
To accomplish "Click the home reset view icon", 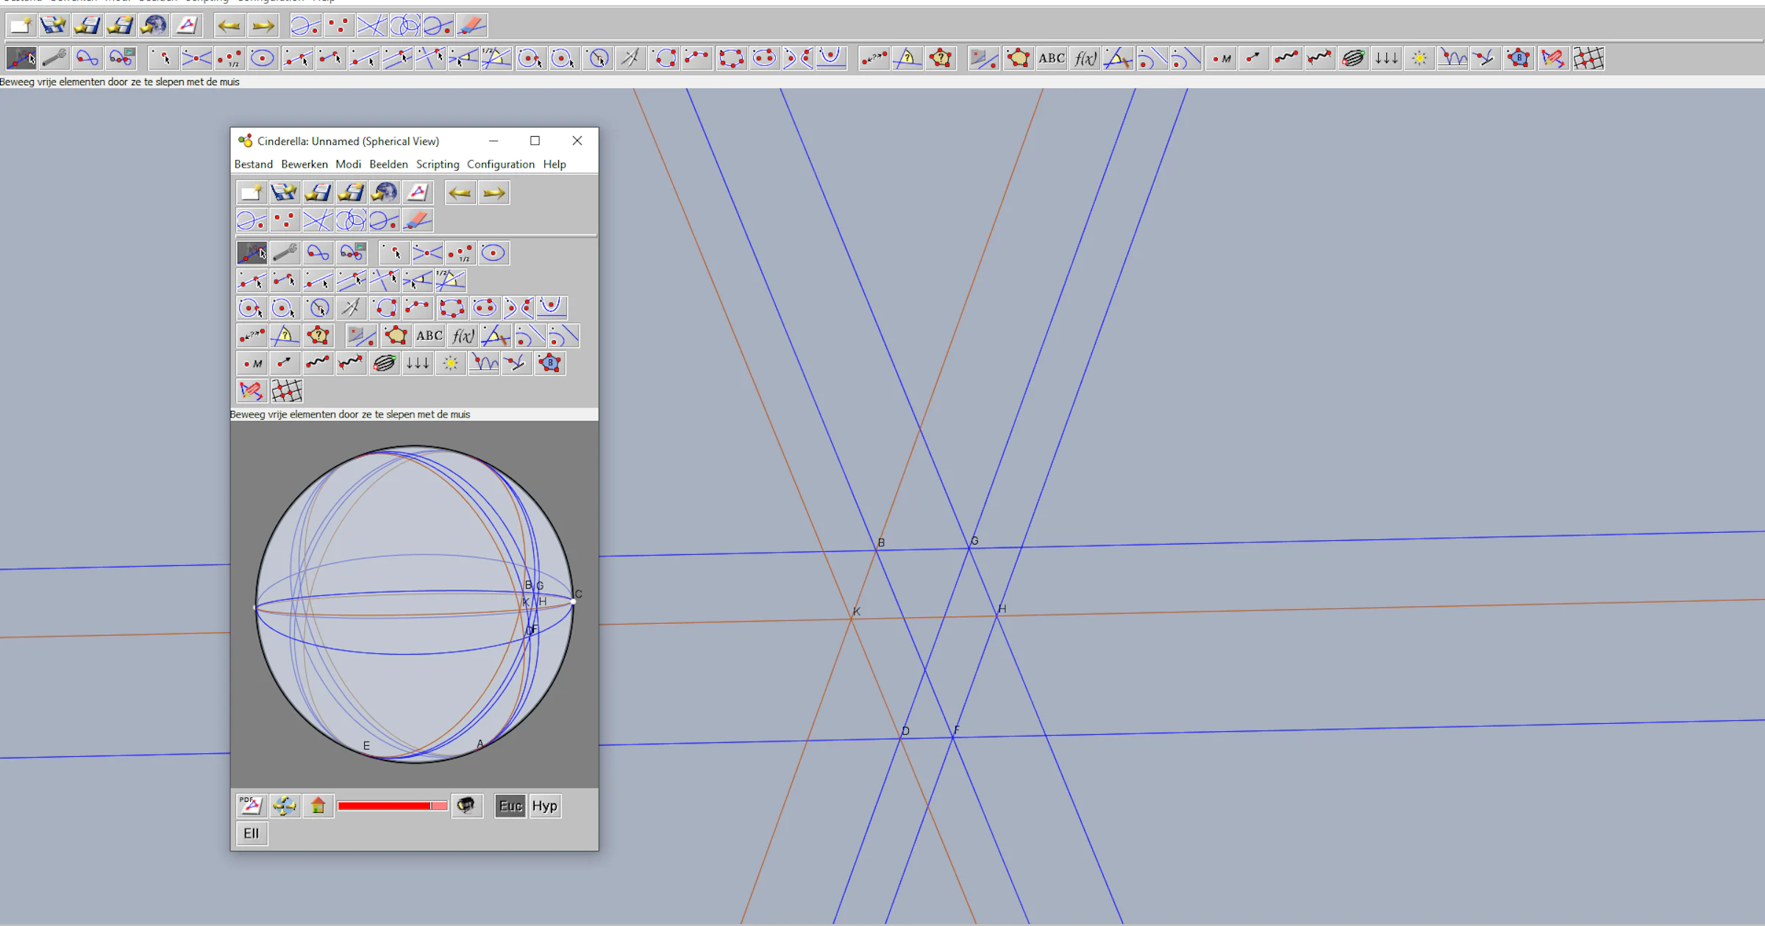I will coord(318,805).
